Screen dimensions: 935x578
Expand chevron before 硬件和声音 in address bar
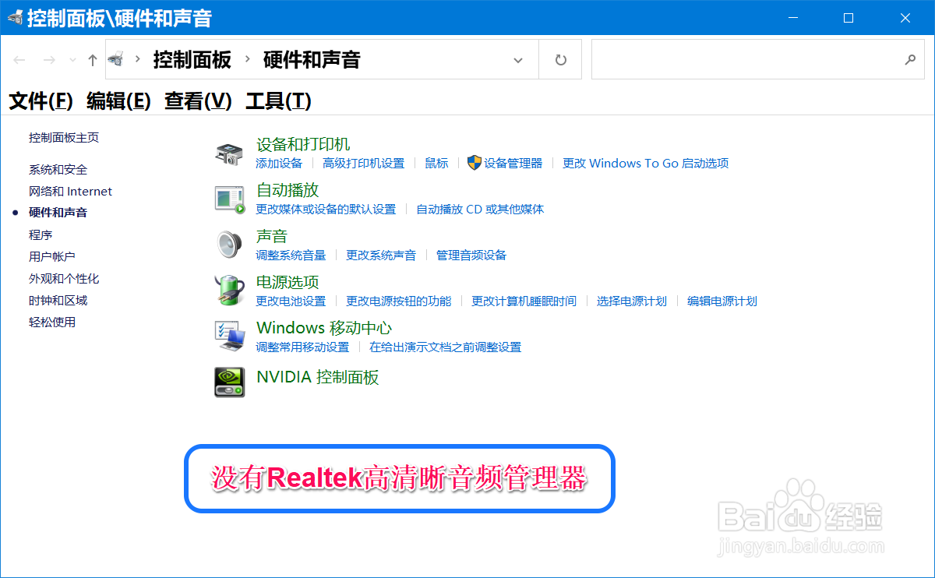(247, 59)
